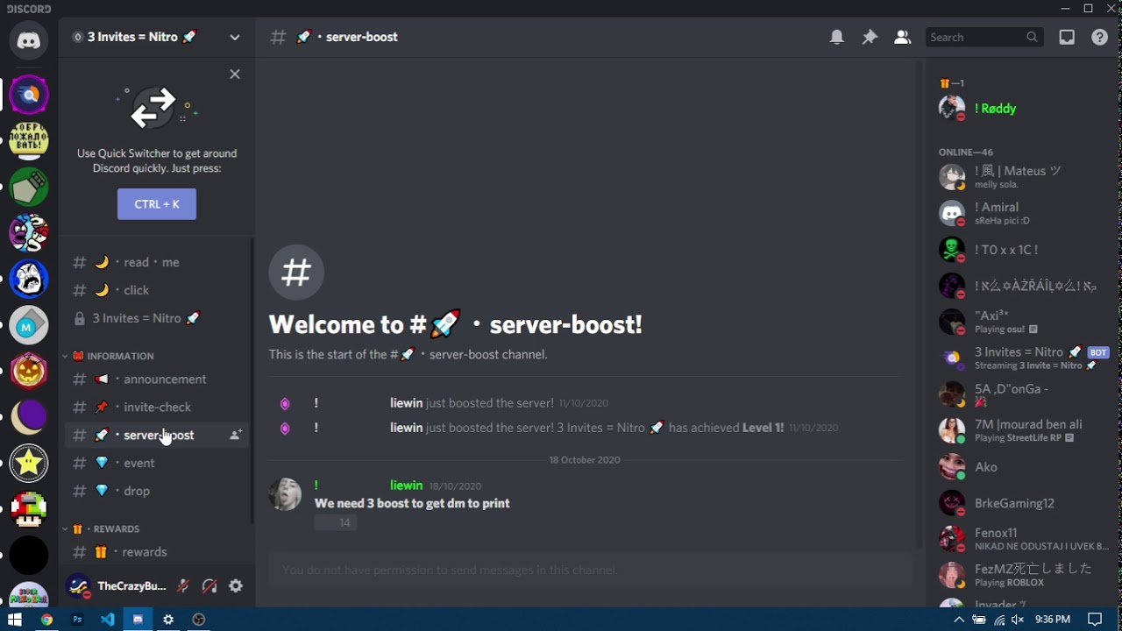Open the read · me channel

[156, 262]
